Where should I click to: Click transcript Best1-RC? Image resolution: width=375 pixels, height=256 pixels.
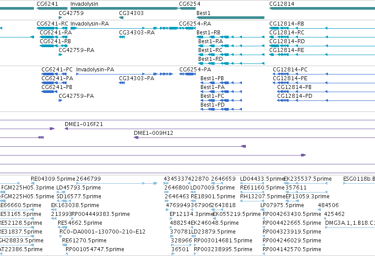[x=210, y=50]
